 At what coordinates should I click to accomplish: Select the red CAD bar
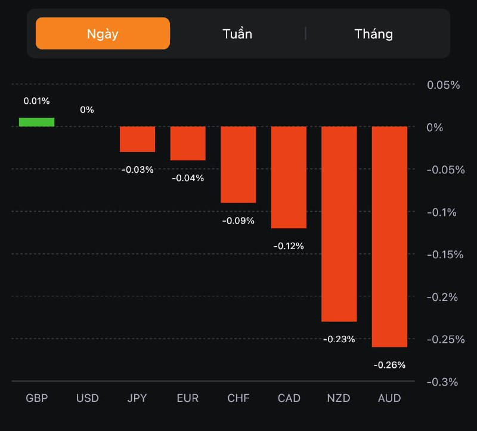(289, 177)
